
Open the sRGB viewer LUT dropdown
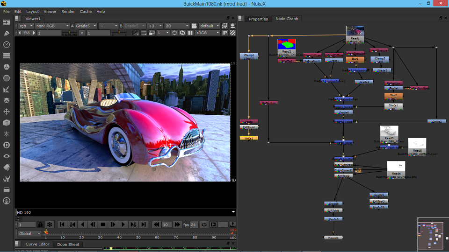point(207,33)
